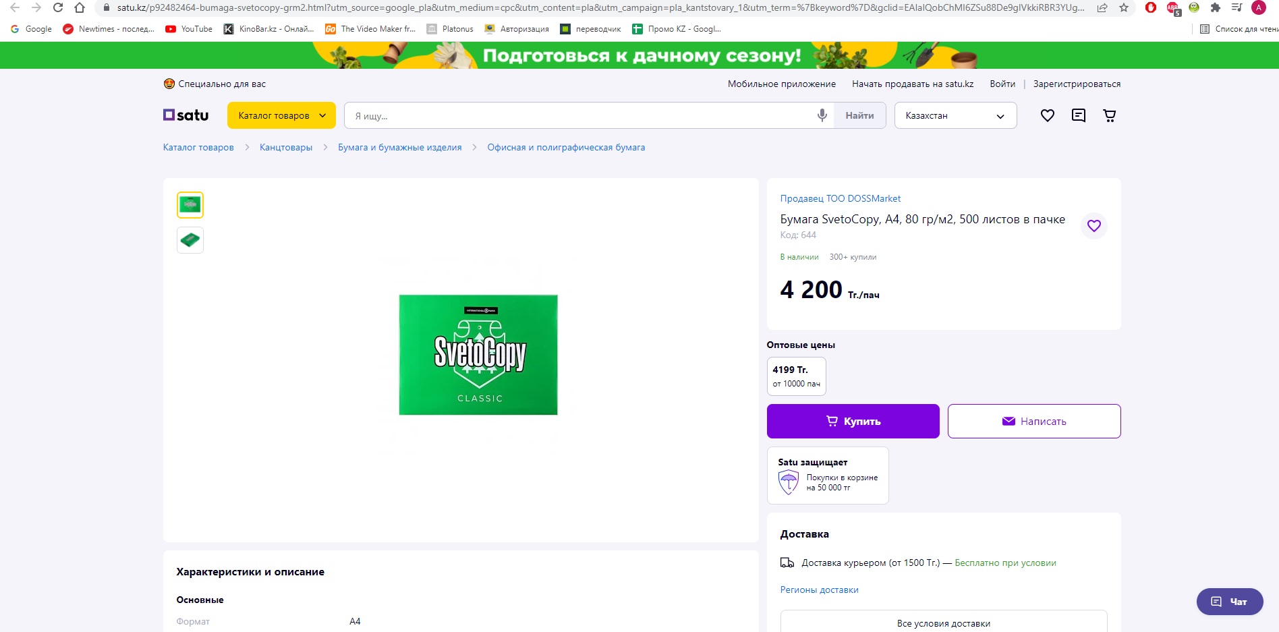Click the Написать button
The width and height of the screenshot is (1279, 632).
point(1034,421)
